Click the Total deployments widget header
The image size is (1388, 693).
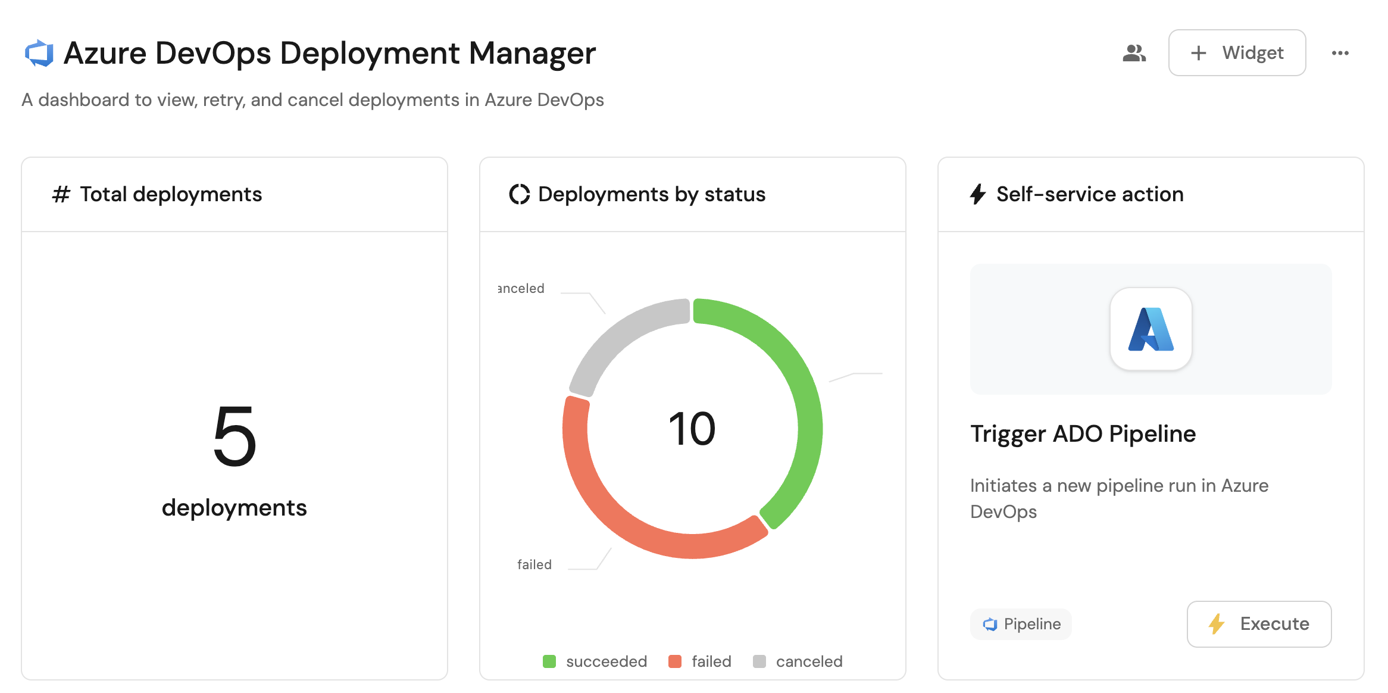click(171, 194)
